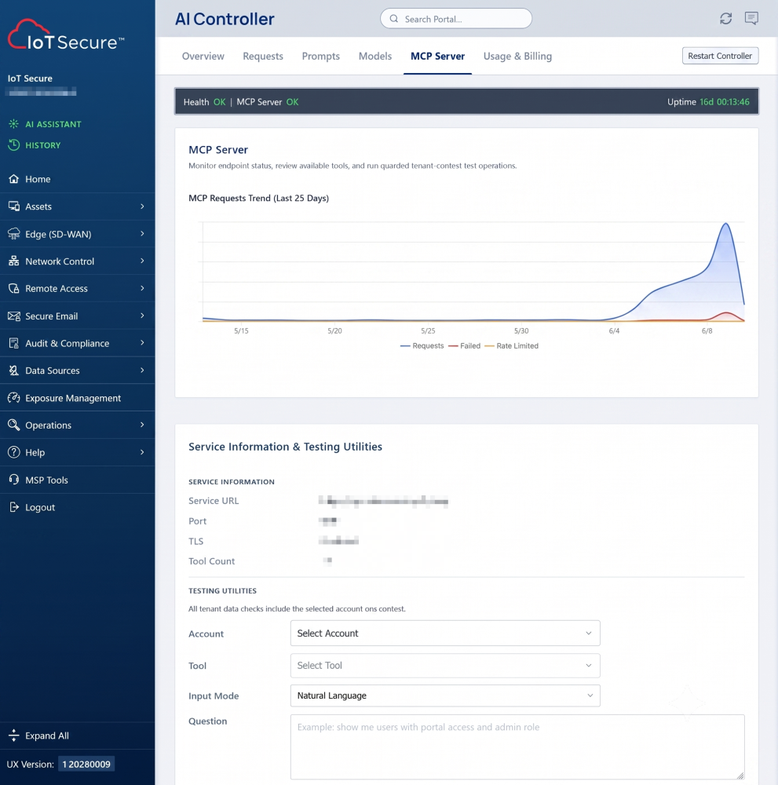
Task: Click the Exposure Management gauge icon
Action: 14,397
